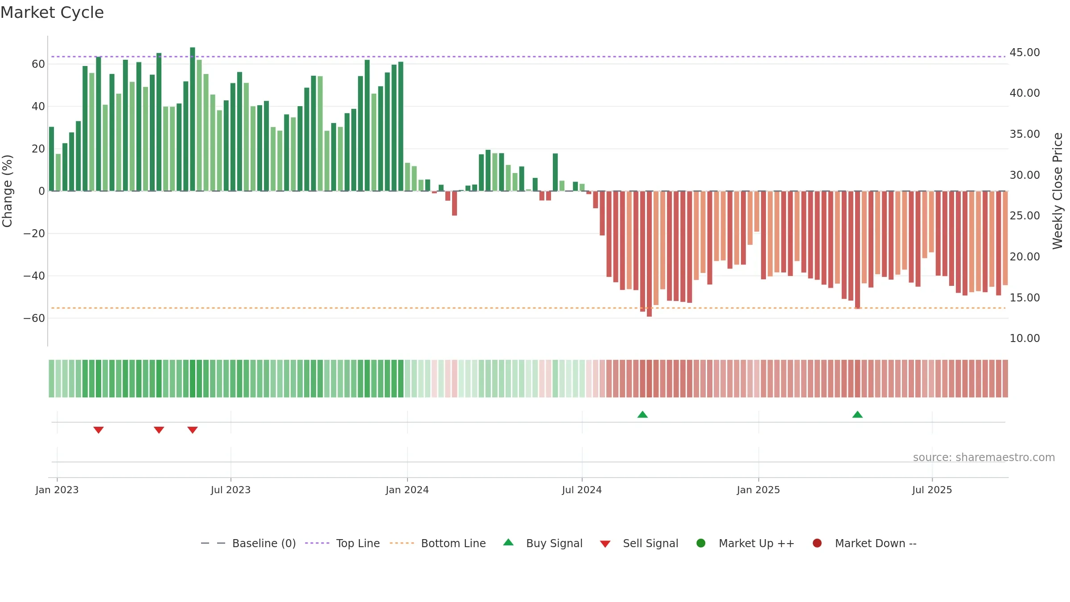Click the first red sell signal triangle
Image resolution: width=1070 pixels, height=602 pixels.
[99, 430]
